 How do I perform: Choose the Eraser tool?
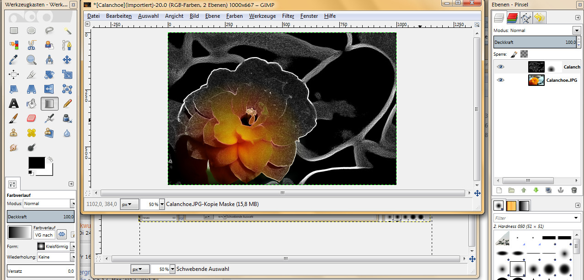pos(31,118)
